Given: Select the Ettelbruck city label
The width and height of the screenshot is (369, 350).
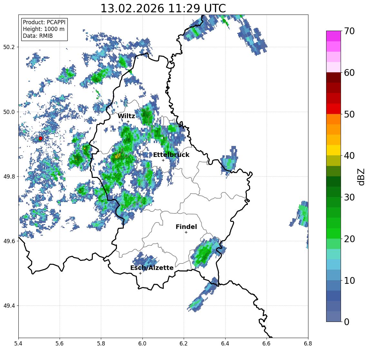Looking at the screenshot, I should tap(171, 155).
